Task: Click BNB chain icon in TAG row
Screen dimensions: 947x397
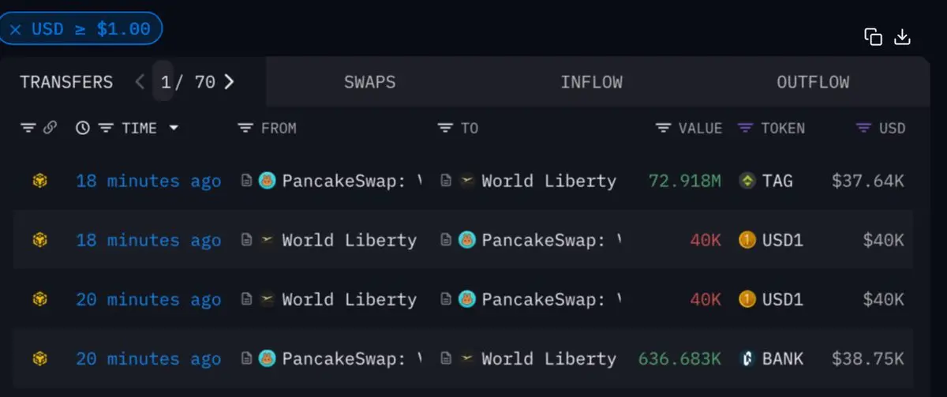Action: click(x=39, y=181)
